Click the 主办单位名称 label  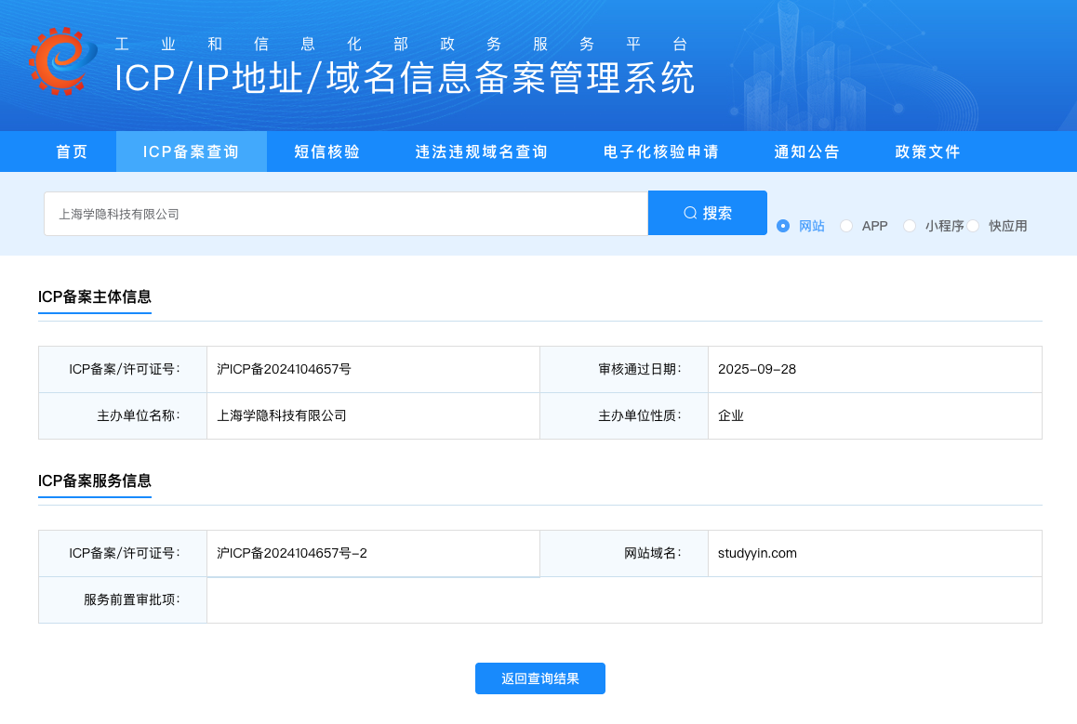(138, 415)
